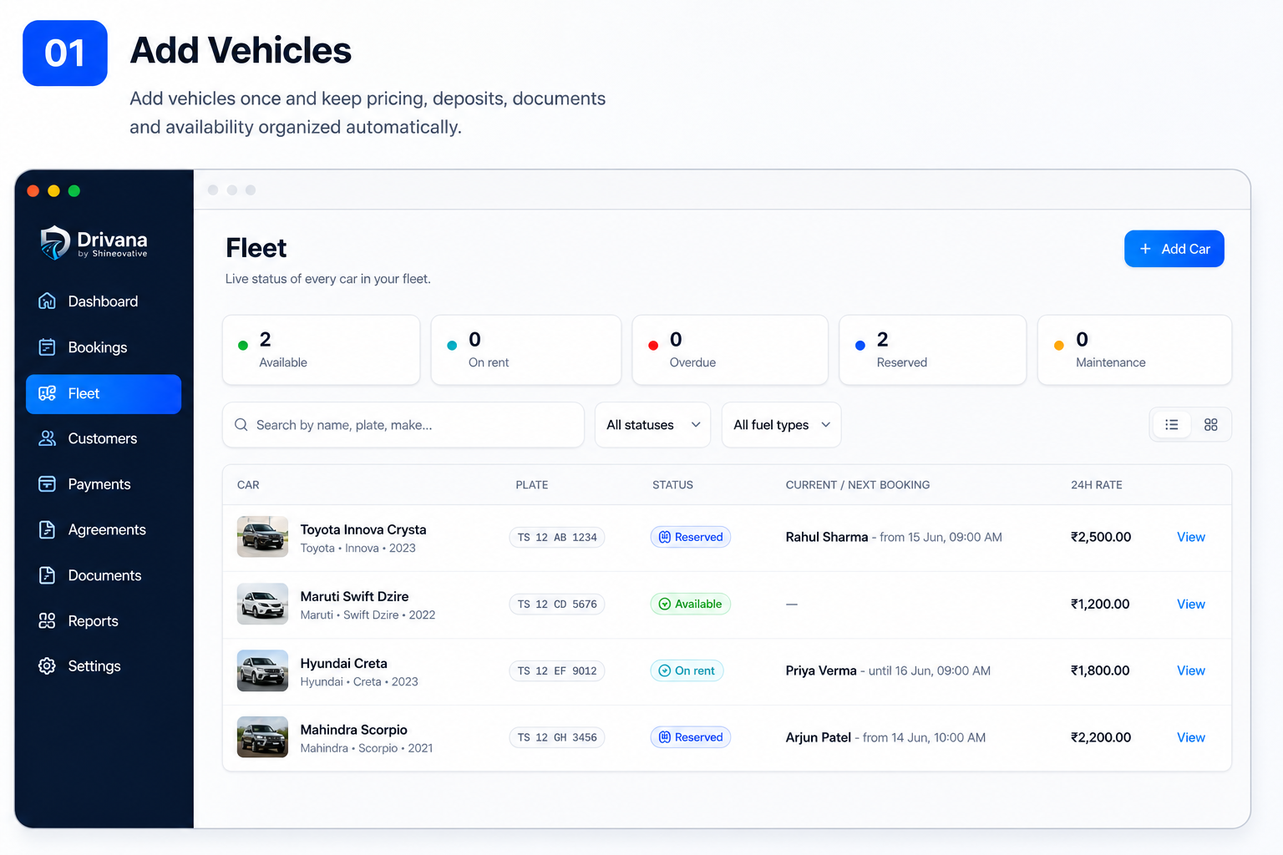Open the Customers page
1283x855 pixels.
104,438
